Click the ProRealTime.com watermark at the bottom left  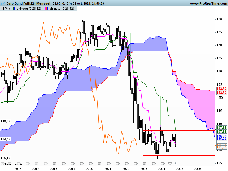(x=12, y=164)
